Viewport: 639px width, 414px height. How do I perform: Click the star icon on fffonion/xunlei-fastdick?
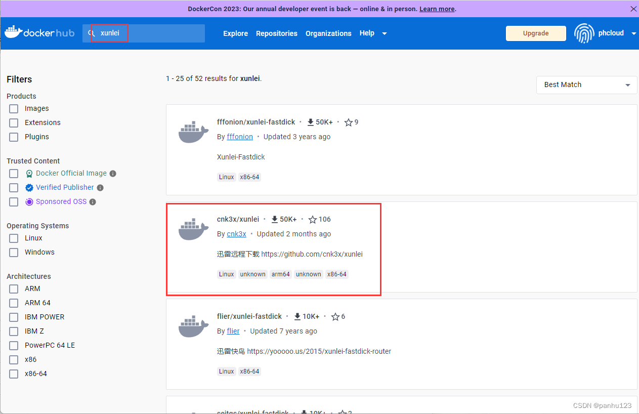pyautogui.click(x=348, y=122)
